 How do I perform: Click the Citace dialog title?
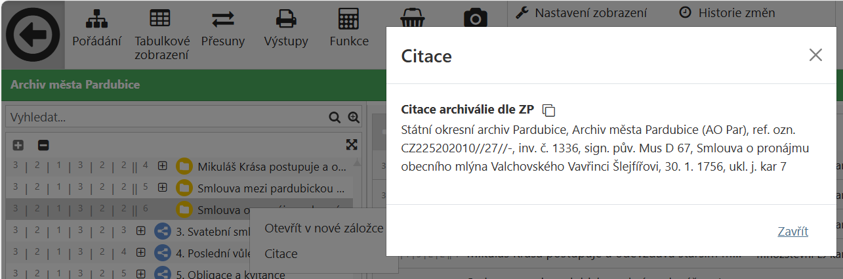tap(426, 56)
